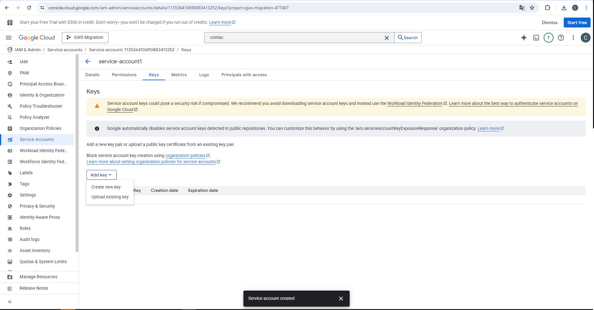The width and height of the screenshot is (594, 310).
Task: Open GWS Migration project selector
Action: click(x=85, y=38)
